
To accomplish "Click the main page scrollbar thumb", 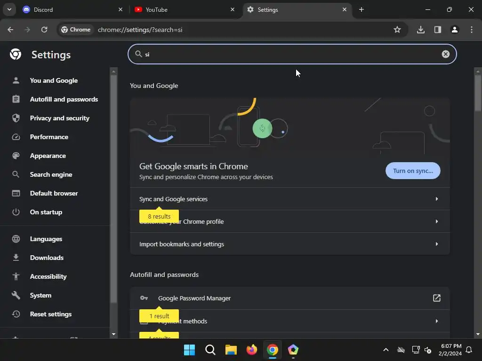I will (x=478, y=93).
